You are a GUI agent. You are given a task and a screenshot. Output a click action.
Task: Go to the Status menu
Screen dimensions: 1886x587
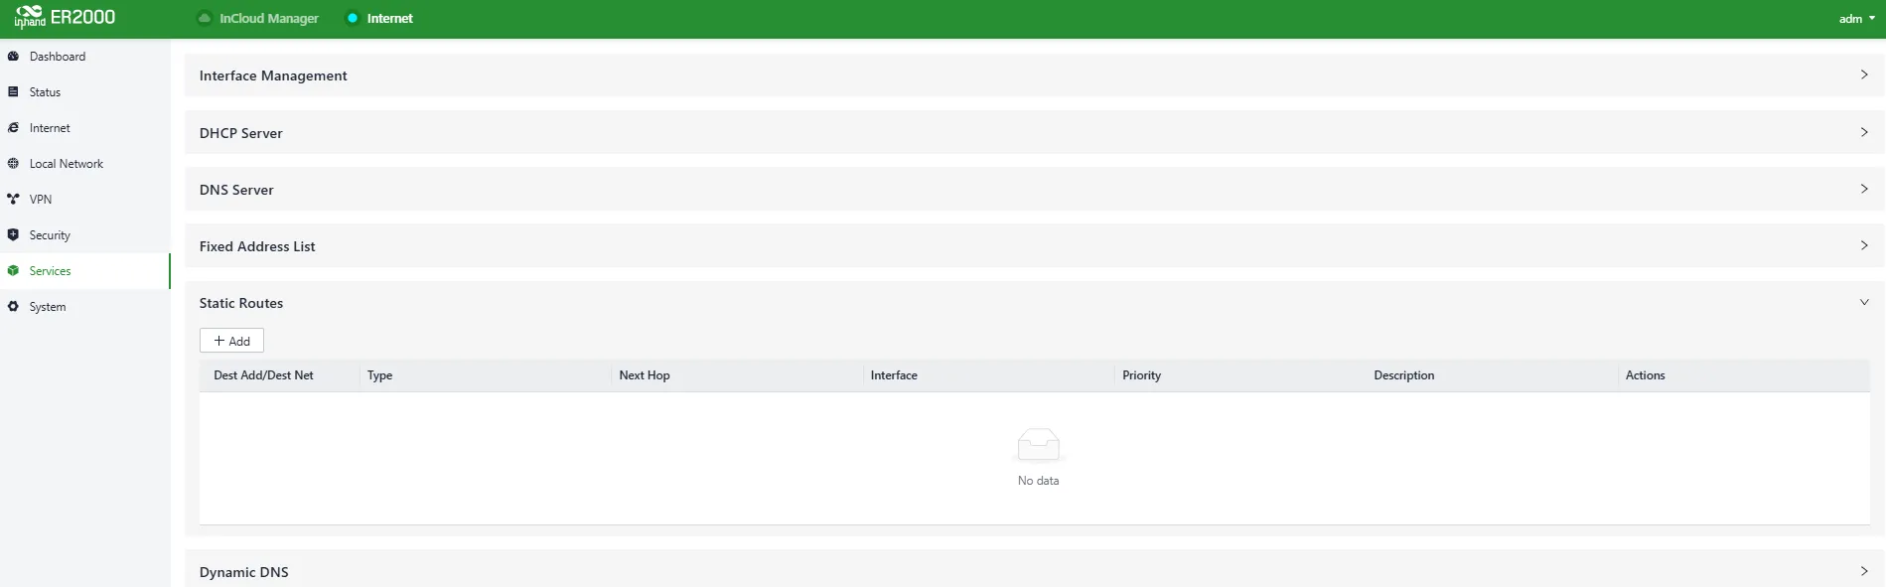[85, 92]
